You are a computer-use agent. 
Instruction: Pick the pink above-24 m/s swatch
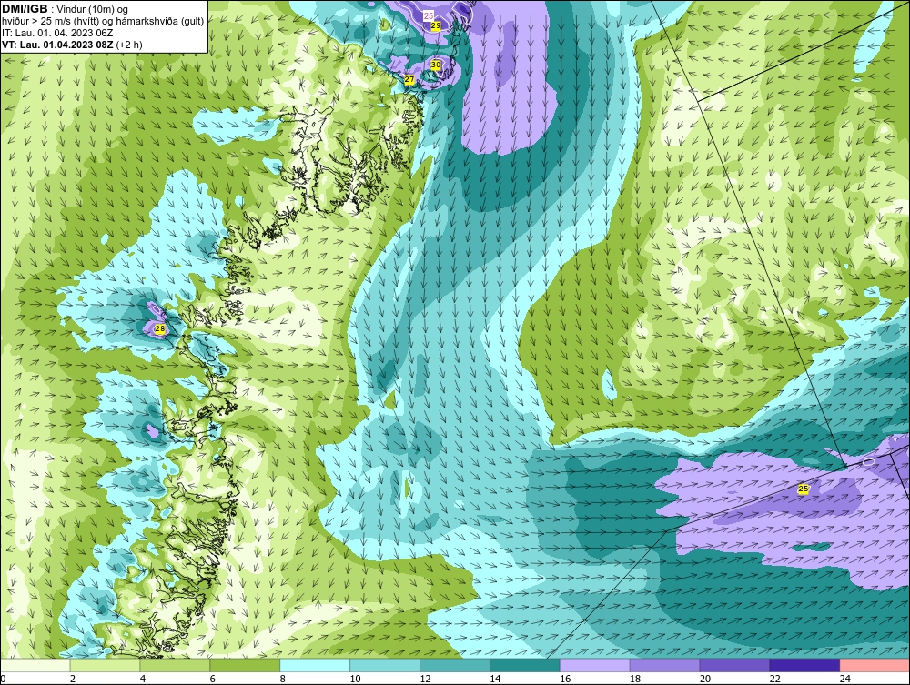(x=875, y=665)
